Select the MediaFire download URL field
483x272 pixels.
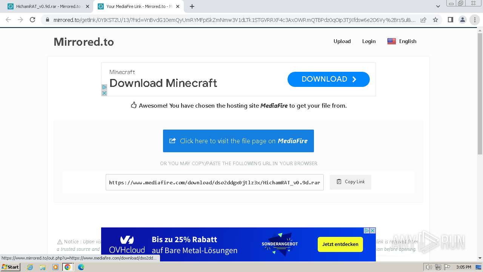pyautogui.click(x=215, y=182)
